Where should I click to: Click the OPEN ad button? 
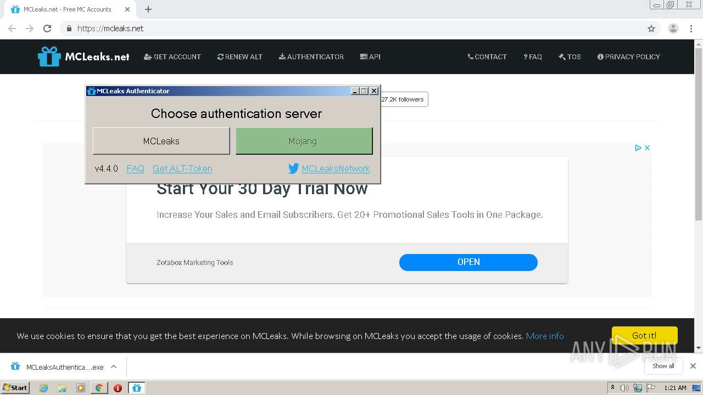(468, 262)
